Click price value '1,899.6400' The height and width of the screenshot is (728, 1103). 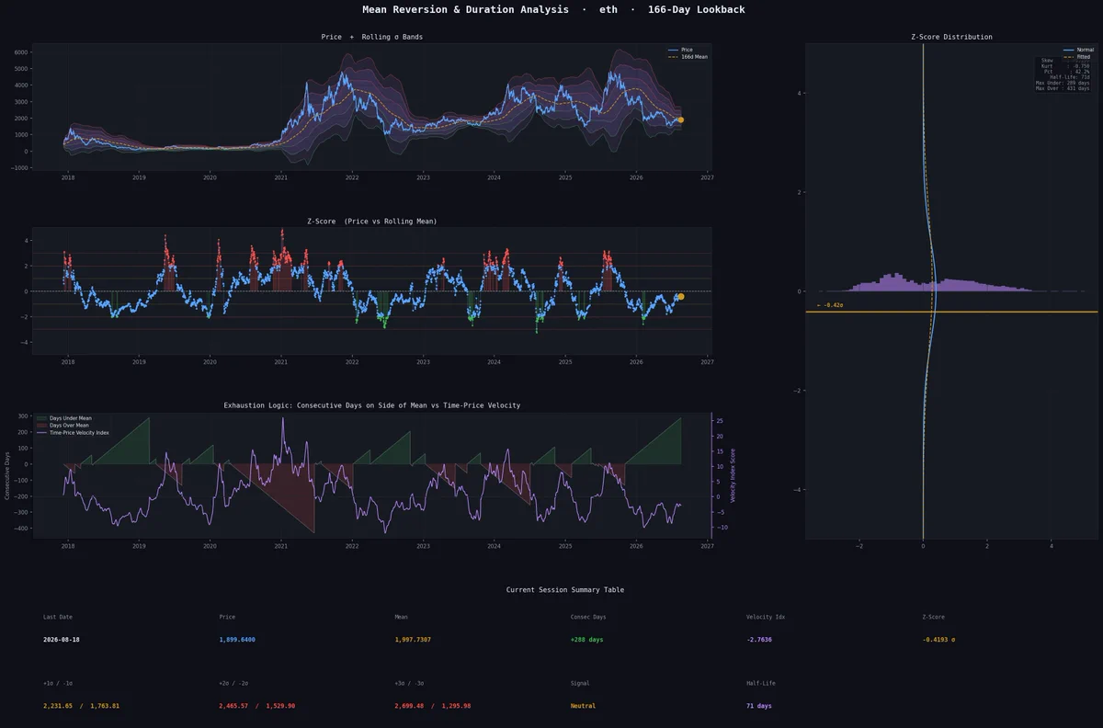point(237,639)
